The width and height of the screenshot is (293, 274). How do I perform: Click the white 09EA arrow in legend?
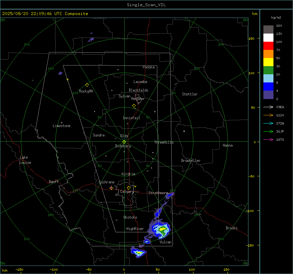point(268,107)
